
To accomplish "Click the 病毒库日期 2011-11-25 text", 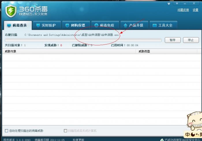I will [50, 140].
